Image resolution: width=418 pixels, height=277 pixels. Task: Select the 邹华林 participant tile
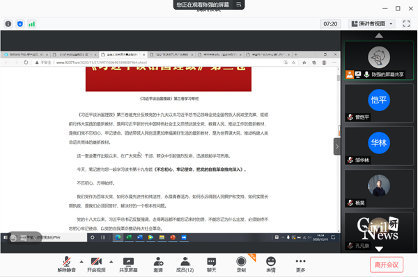379,146
